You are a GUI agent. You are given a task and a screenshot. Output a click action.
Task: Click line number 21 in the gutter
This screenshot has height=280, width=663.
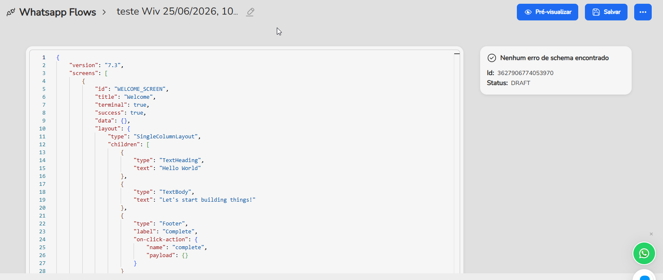[42, 216]
